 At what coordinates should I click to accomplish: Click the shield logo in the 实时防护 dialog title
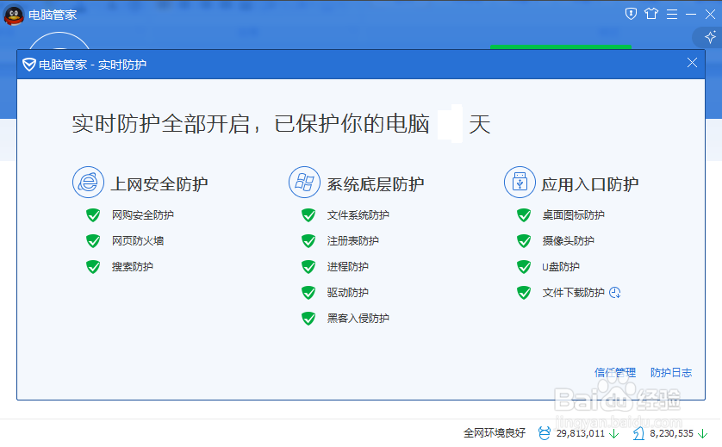29,65
